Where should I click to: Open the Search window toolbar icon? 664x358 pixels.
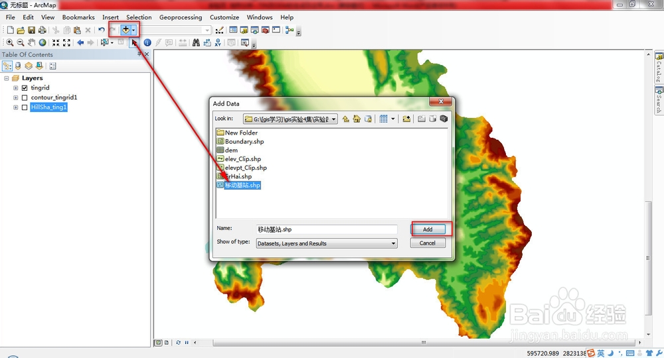(254, 30)
